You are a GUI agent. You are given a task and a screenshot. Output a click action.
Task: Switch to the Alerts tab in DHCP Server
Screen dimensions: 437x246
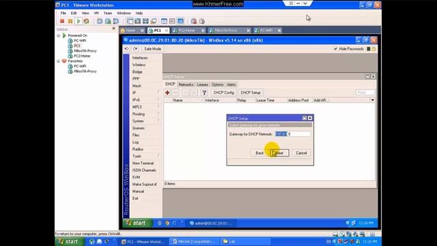click(231, 85)
